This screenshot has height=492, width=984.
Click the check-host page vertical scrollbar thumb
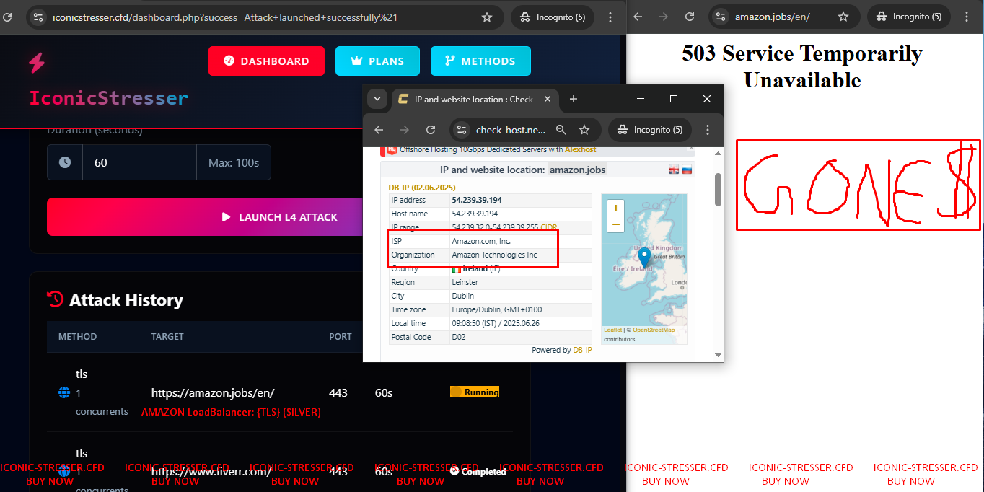[718, 189]
